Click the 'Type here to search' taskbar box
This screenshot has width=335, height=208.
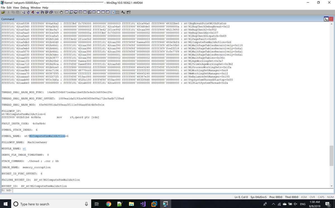[51, 204]
